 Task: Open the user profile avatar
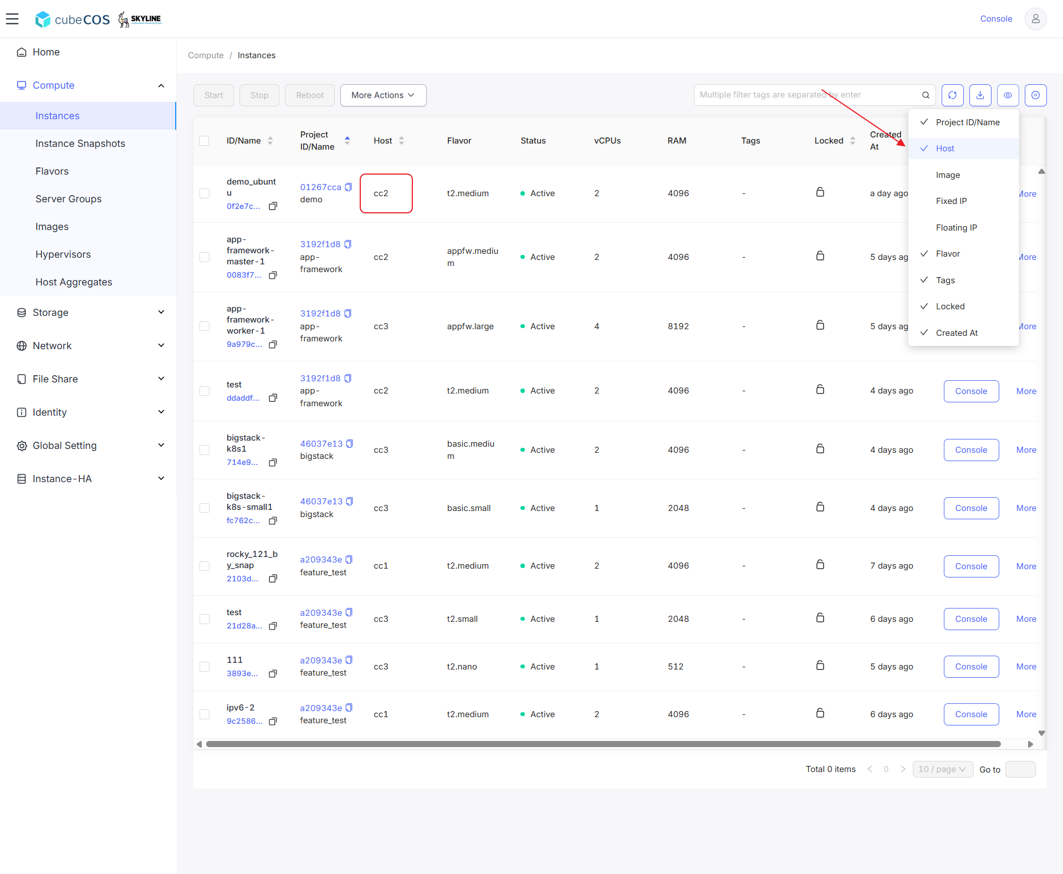[1035, 19]
